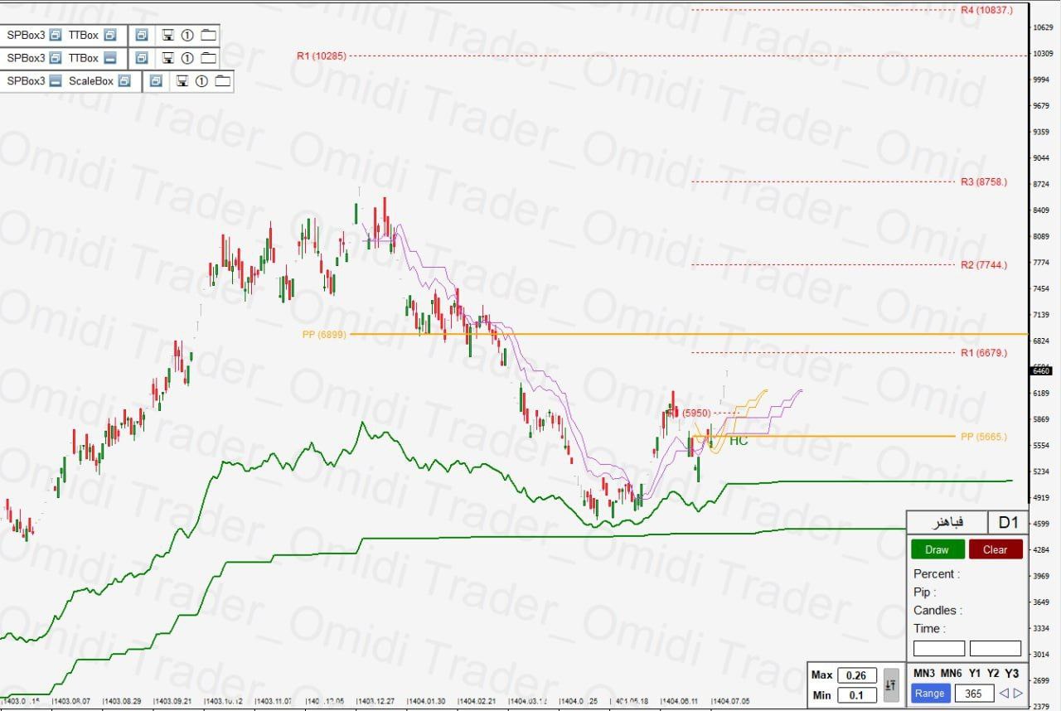Step range backward with the left triangle arrow
1061x711 pixels.
click(1004, 694)
